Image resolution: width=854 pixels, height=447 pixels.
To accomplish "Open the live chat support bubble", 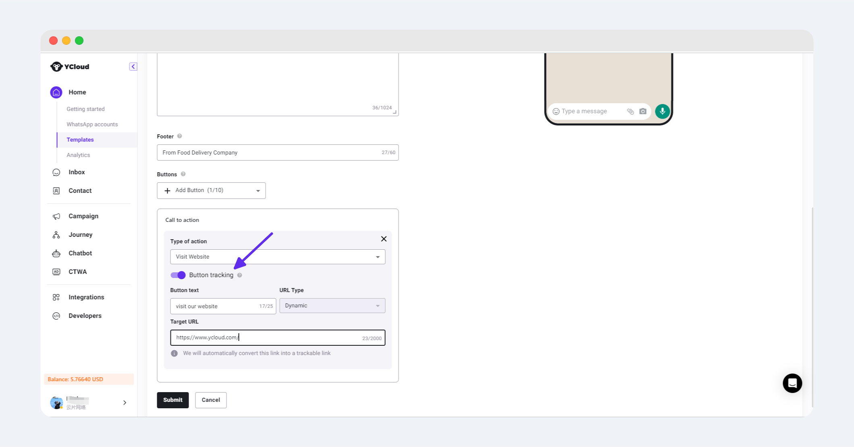I will [x=792, y=383].
